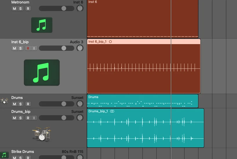Click the Drums_bip track pan knob
237x159 pixels.
[x=80, y=118]
